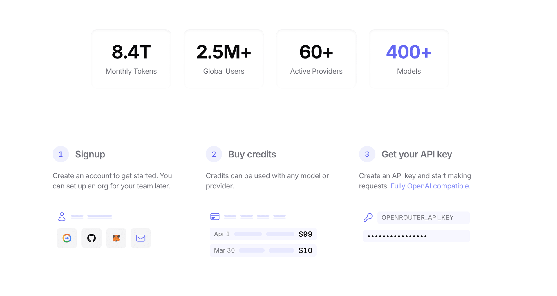Click the 60+ Active Providers card
This screenshot has width=557, height=296.
[x=316, y=59]
